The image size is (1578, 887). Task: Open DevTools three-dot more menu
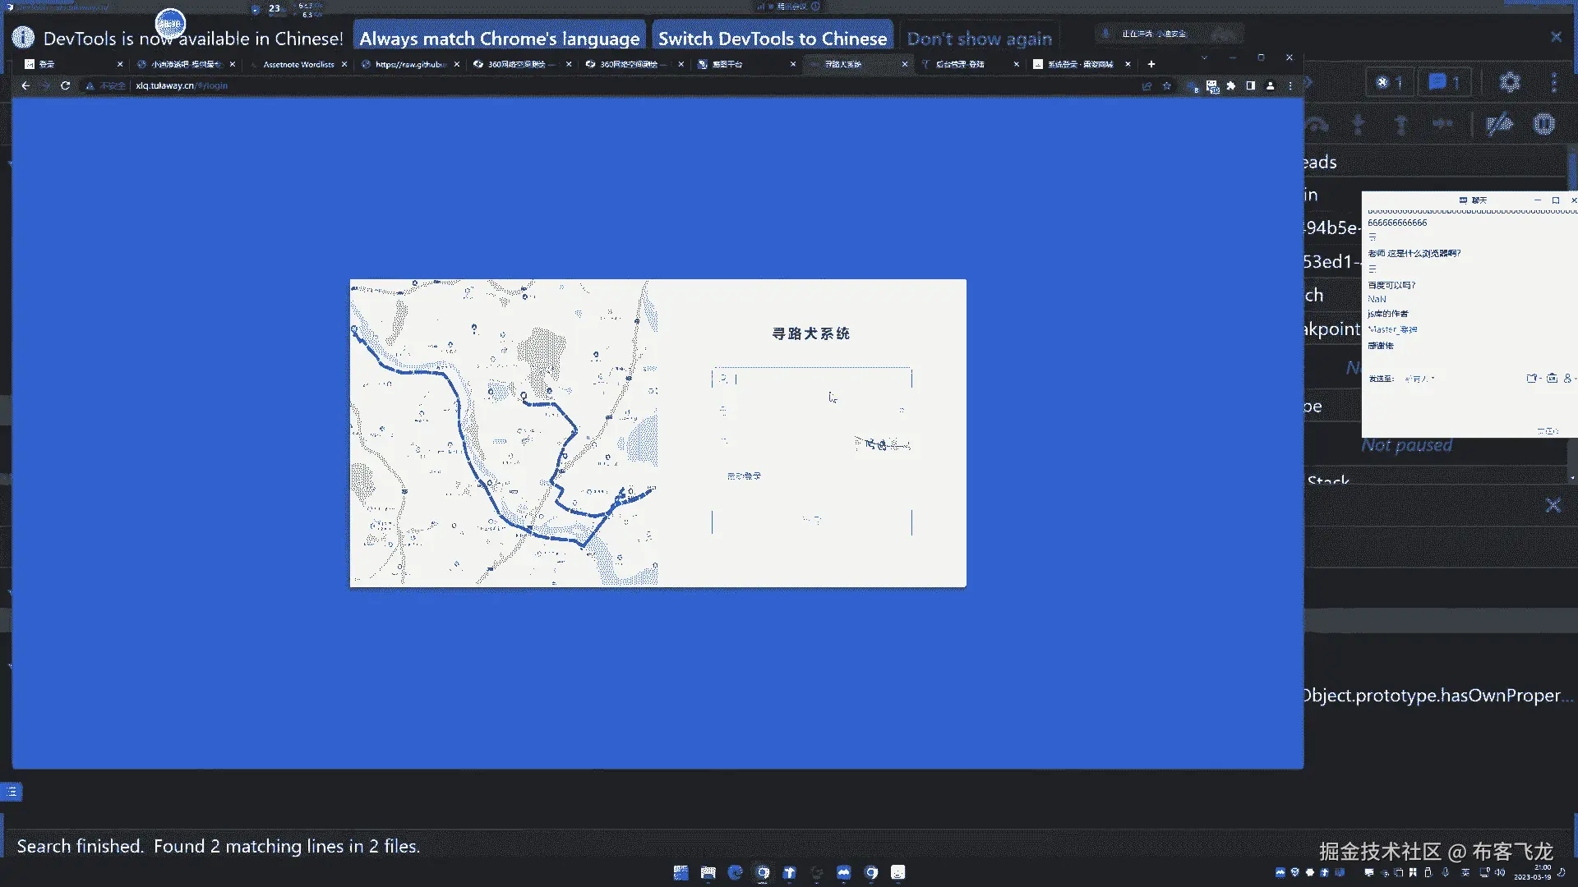click(1554, 82)
